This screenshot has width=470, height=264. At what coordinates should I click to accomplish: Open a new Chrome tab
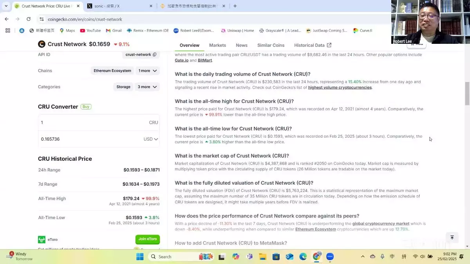pos(235,6)
